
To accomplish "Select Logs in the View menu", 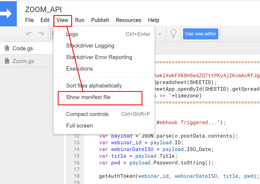I will (104, 34).
